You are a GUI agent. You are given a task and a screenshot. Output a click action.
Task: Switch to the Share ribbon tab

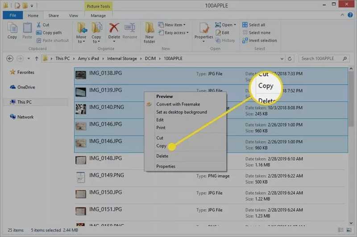[x=53, y=16]
